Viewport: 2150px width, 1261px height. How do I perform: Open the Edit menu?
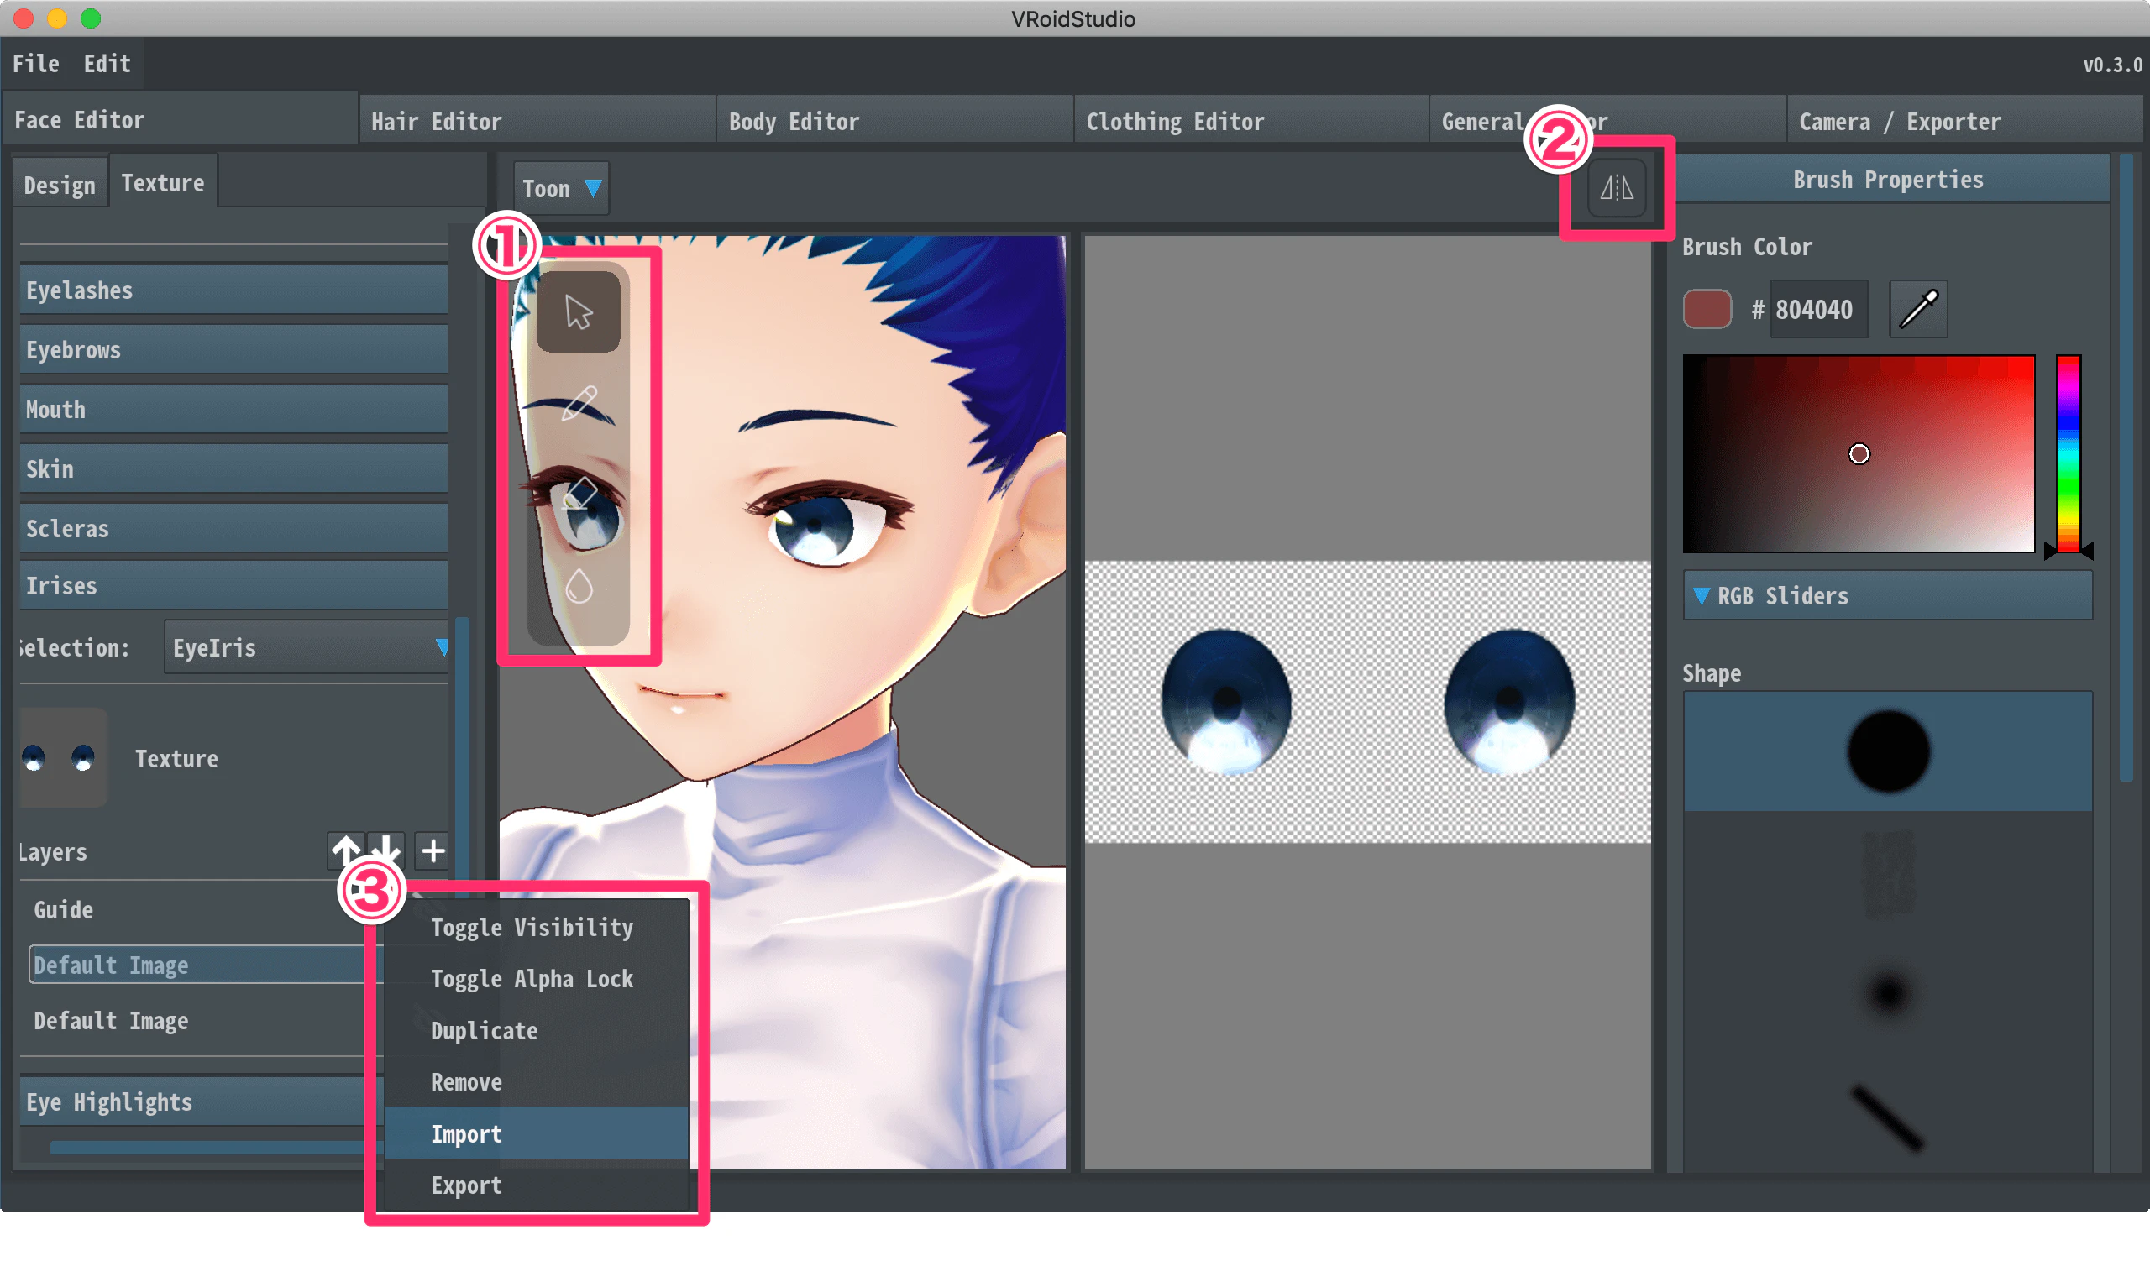[x=107, y=64]
